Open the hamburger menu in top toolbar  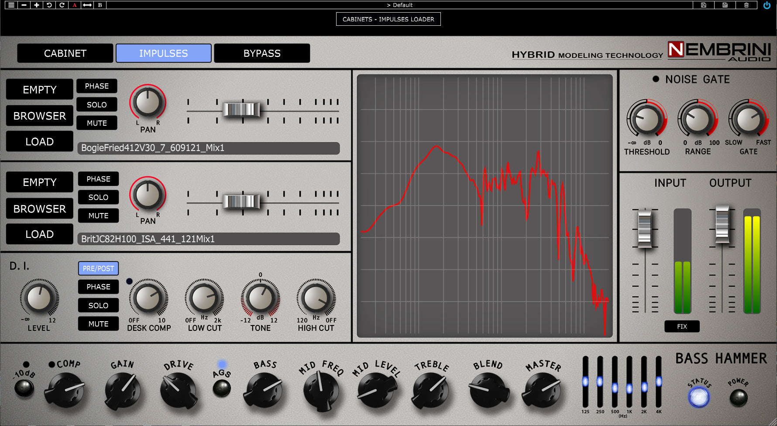11,5
